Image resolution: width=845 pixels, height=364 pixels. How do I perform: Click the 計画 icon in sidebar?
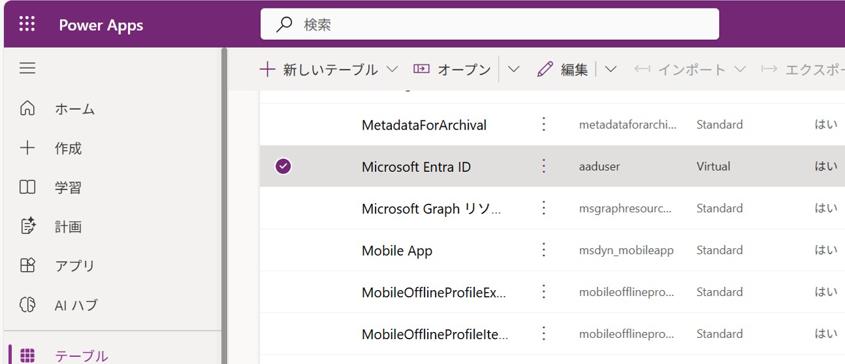(27, 227)
